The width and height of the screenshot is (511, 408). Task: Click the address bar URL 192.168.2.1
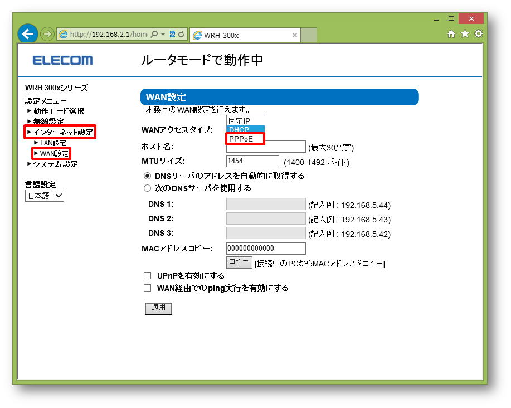109,34
